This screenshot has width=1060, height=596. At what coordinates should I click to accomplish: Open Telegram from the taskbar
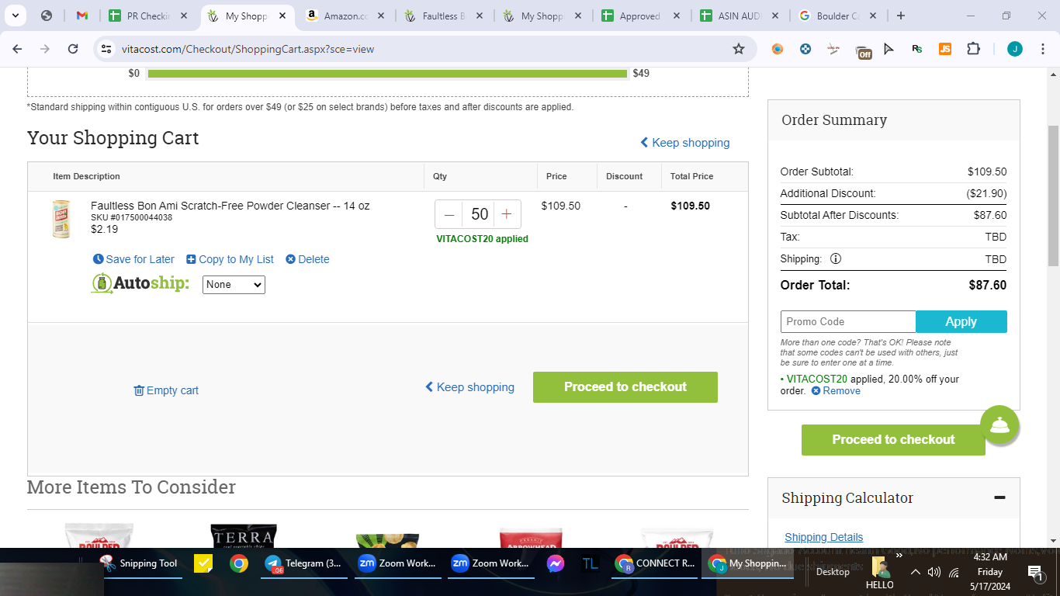[305, 563]
